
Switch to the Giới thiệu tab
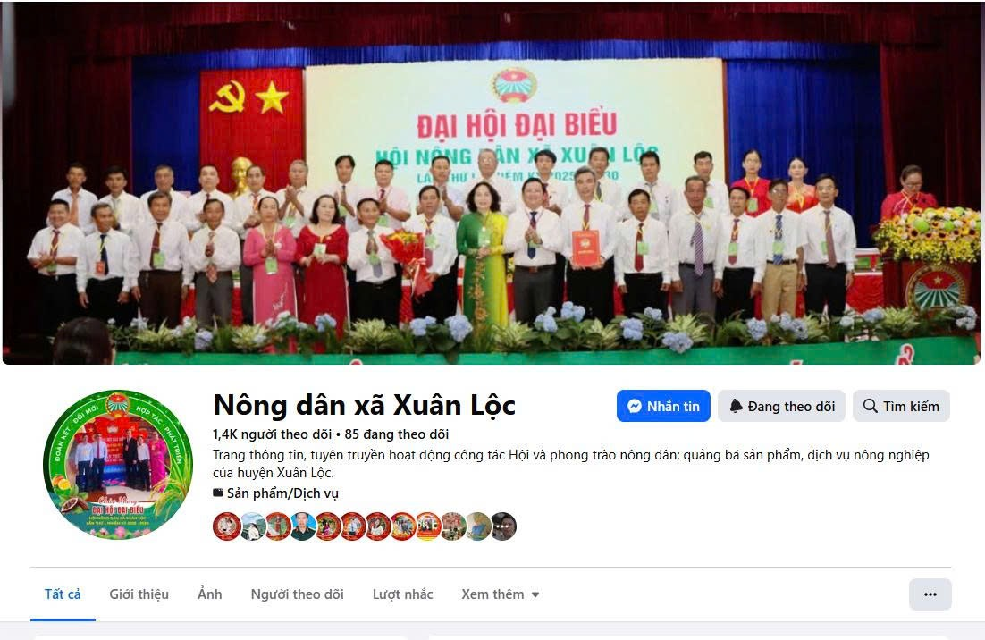pyautogui.click(x=139, y=594)
